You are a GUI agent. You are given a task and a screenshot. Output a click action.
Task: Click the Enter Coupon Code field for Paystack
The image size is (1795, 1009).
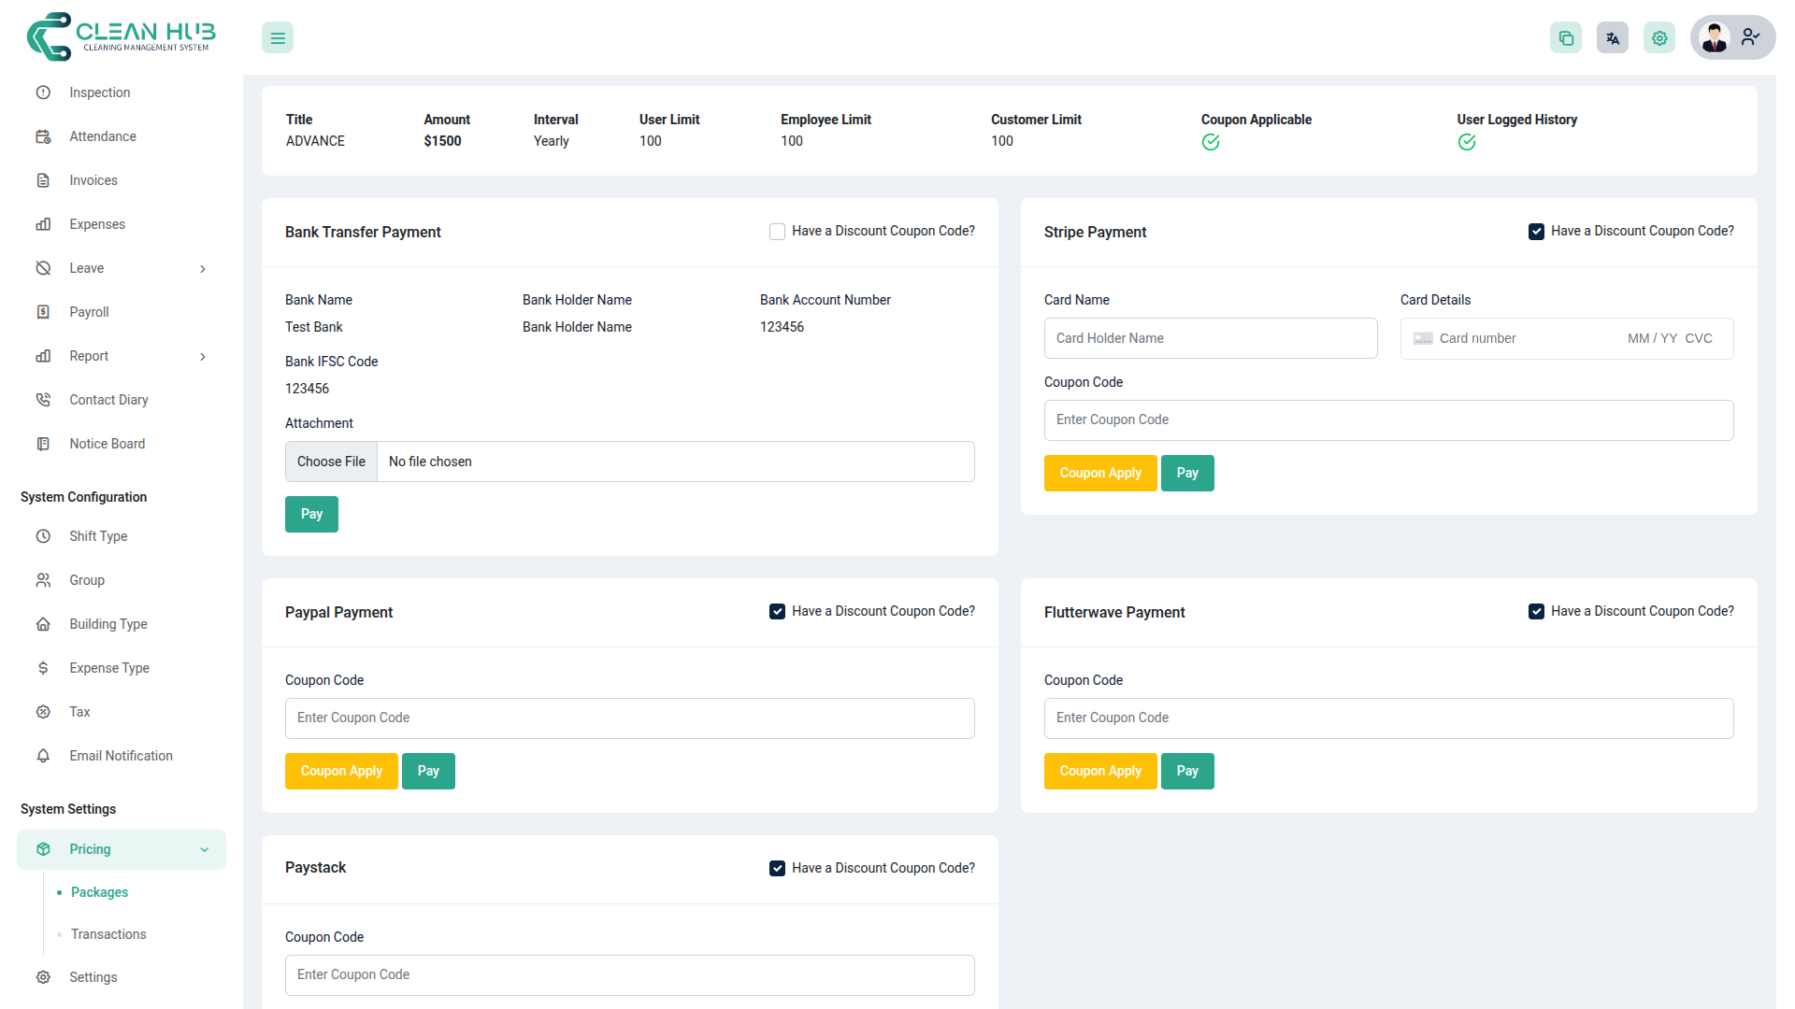click(x=629, y=974)
